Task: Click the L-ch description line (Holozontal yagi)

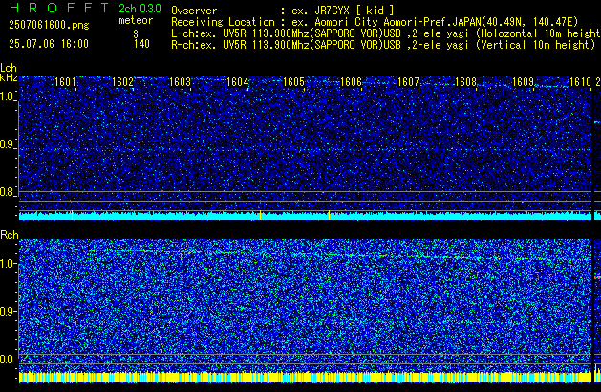Action: point(386,33)
